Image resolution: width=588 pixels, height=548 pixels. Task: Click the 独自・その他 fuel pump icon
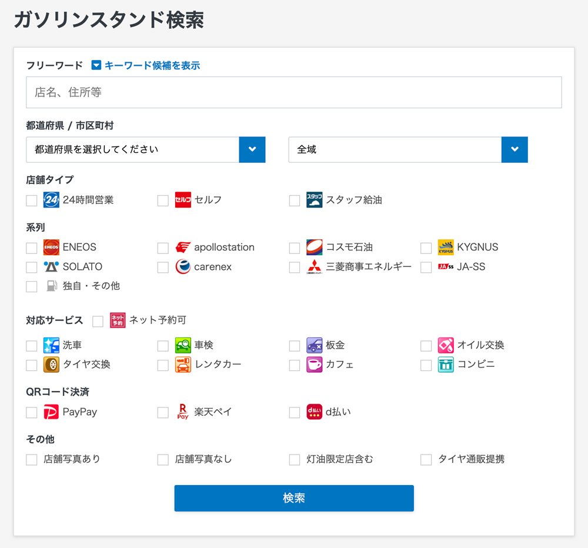(51, 286)
